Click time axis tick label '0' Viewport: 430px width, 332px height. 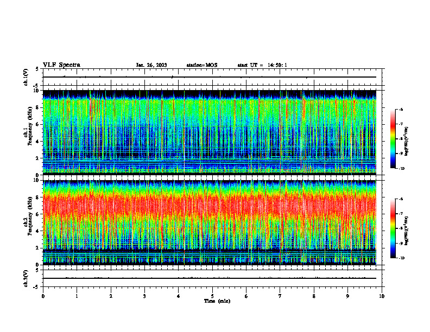coord(43,296)
